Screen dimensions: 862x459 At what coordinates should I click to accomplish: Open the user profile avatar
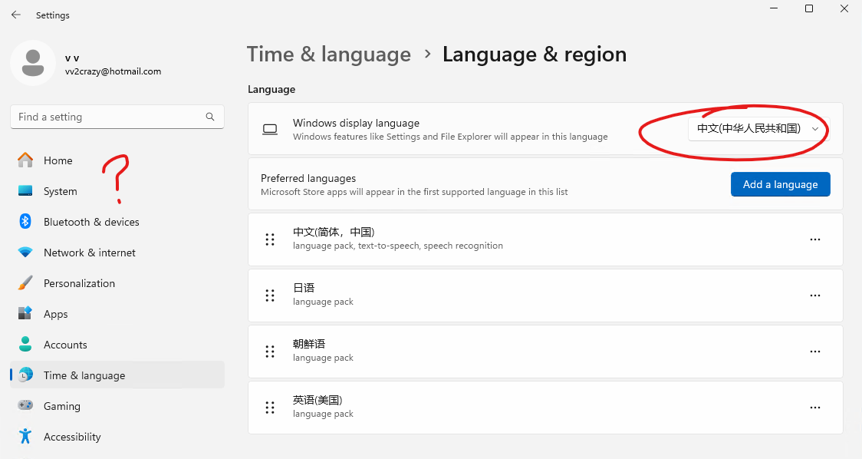tap(33, 63)
